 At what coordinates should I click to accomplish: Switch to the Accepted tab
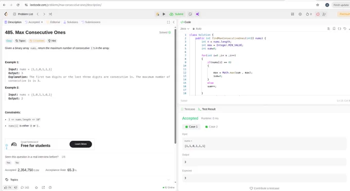click(x=32, y=22)
